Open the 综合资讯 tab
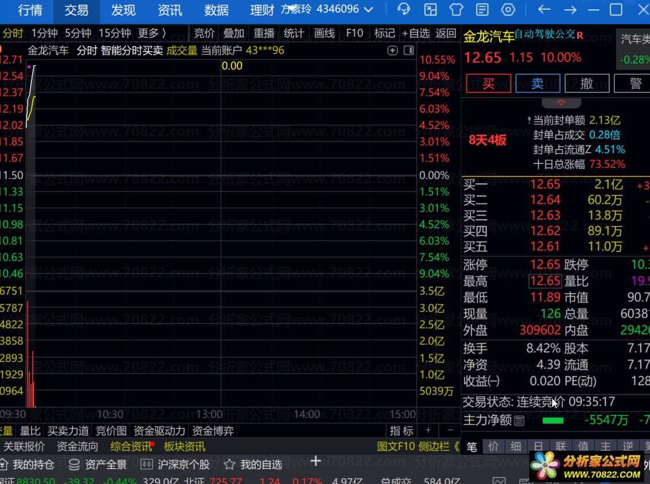 click(x=131, y=446)
